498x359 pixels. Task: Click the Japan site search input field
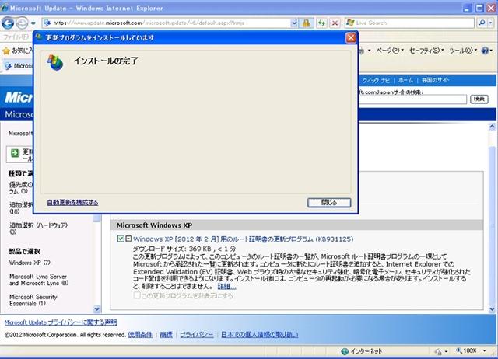pos(412,99)
